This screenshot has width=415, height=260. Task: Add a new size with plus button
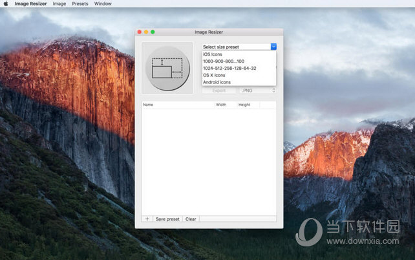147,219
